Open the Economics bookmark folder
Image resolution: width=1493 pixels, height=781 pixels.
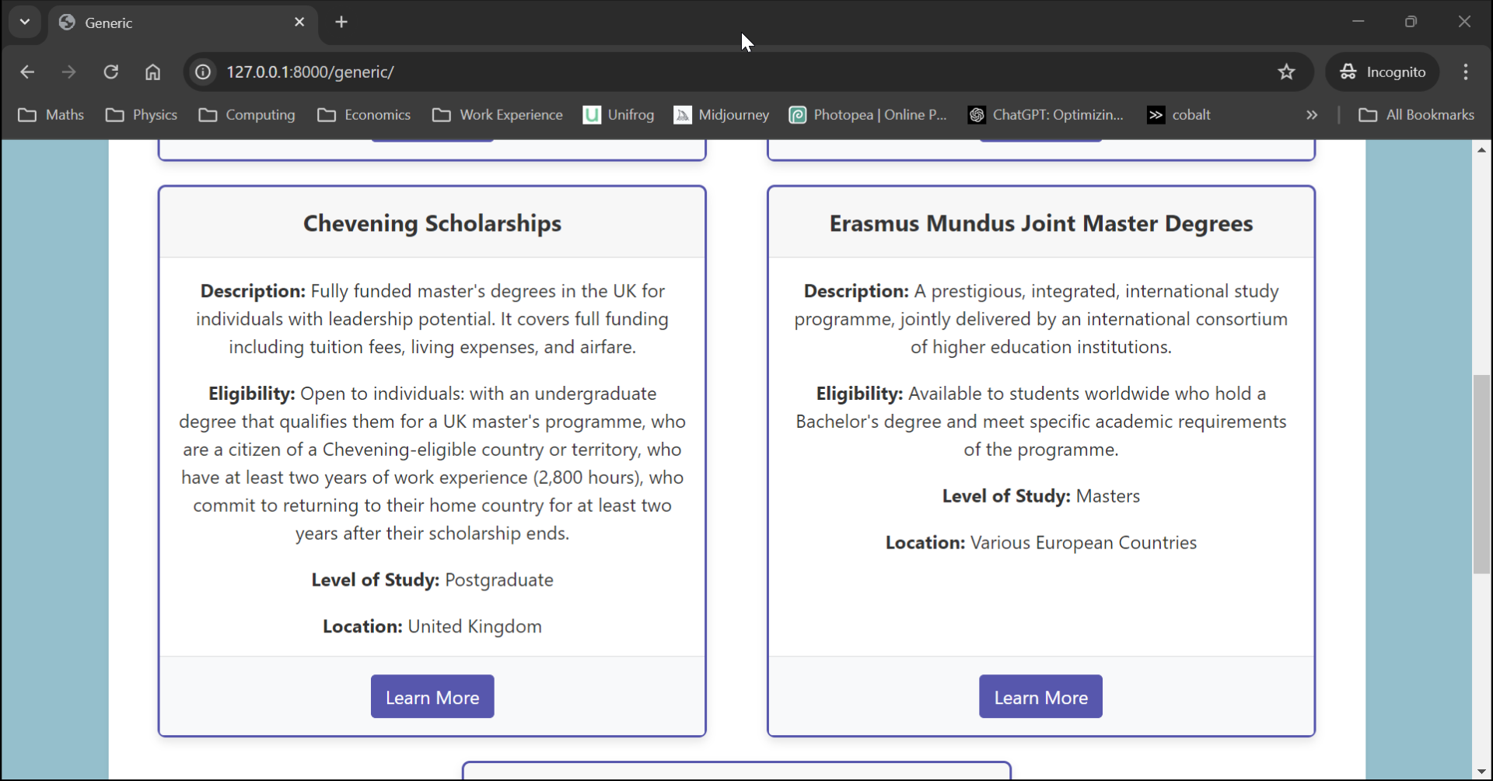coord(364,115)
